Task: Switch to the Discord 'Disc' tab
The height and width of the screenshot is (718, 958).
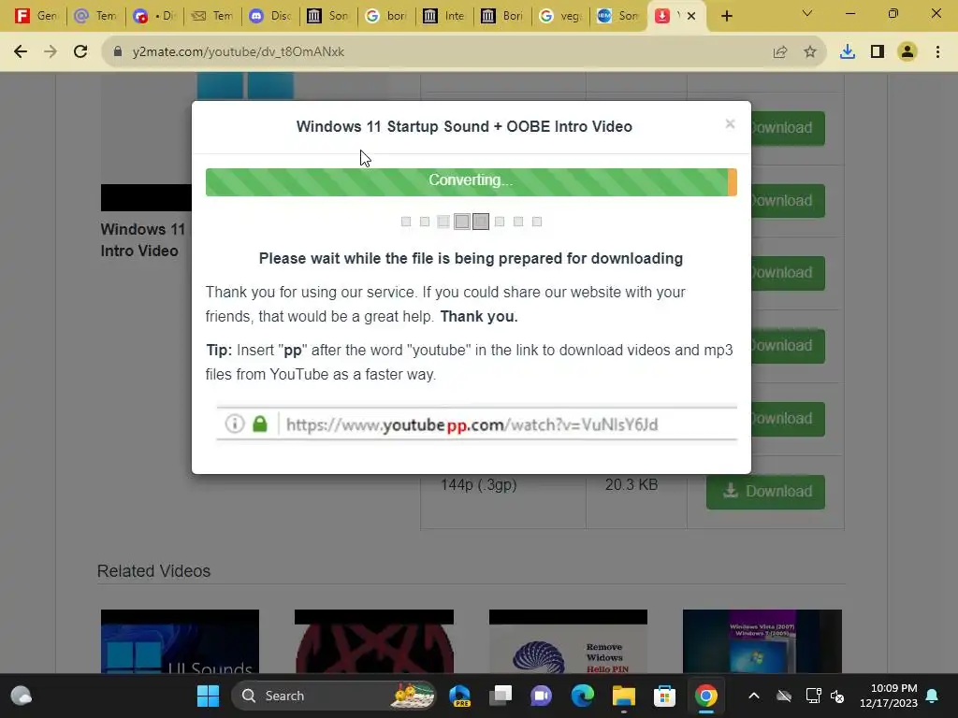Action: 270,16
